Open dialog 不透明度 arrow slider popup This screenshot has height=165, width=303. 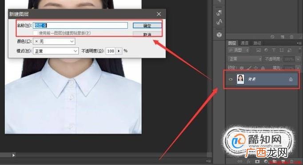click(x=119, y=51)
